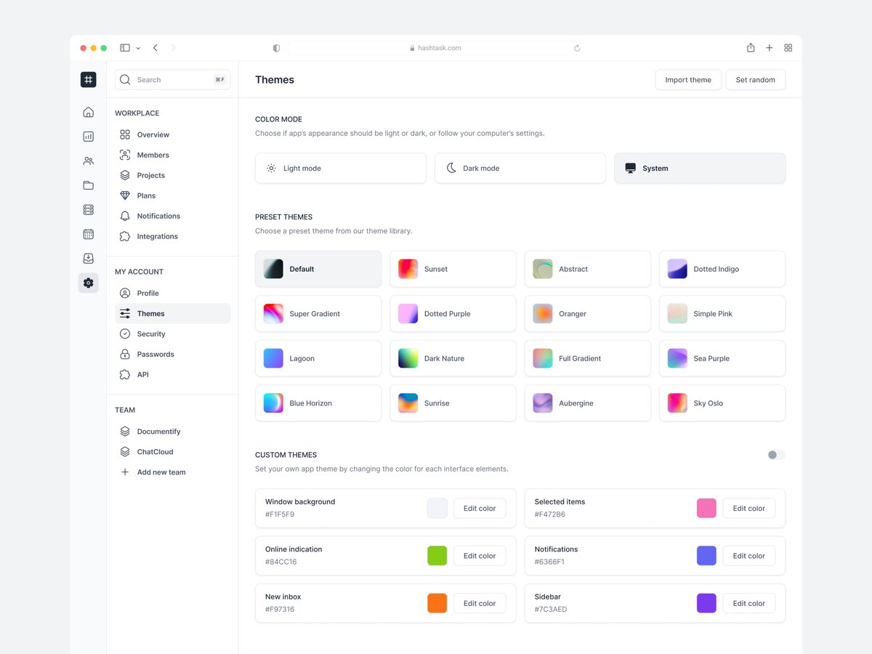
Task: Select Themes under My Account
Action: tap(173, 313)
